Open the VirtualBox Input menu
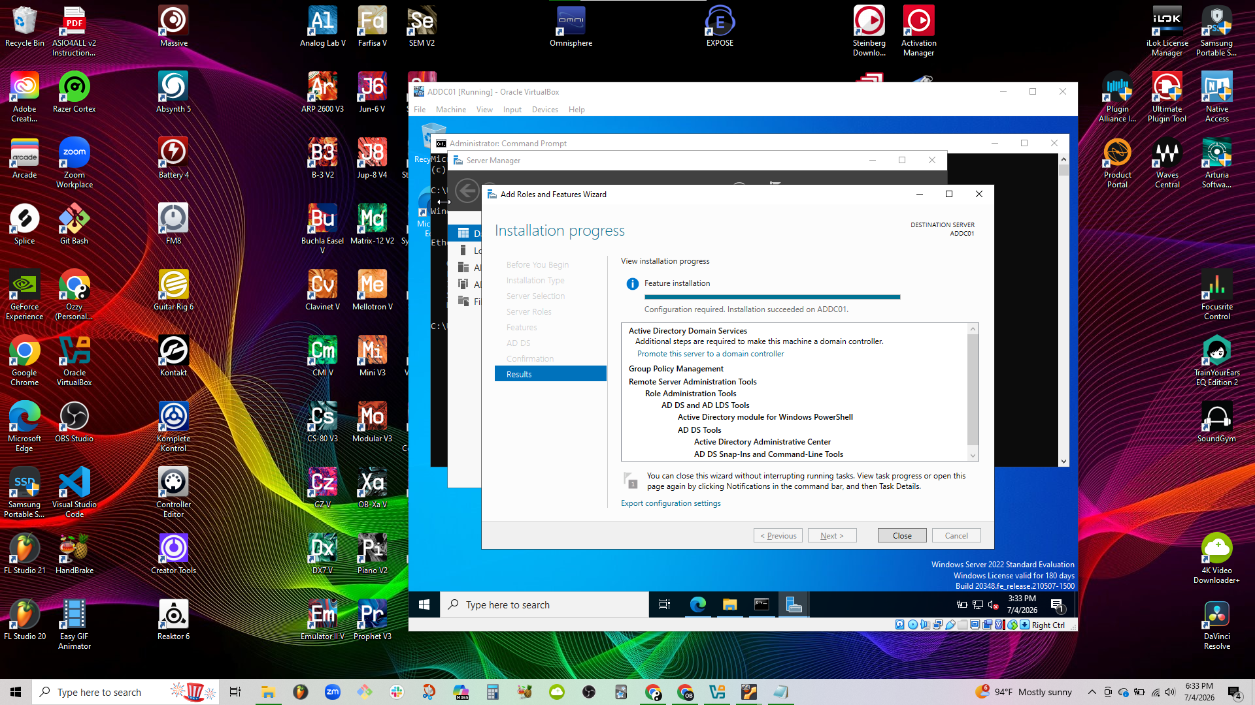This screenshot has width=1255, height=705. (x=512, y=110)
